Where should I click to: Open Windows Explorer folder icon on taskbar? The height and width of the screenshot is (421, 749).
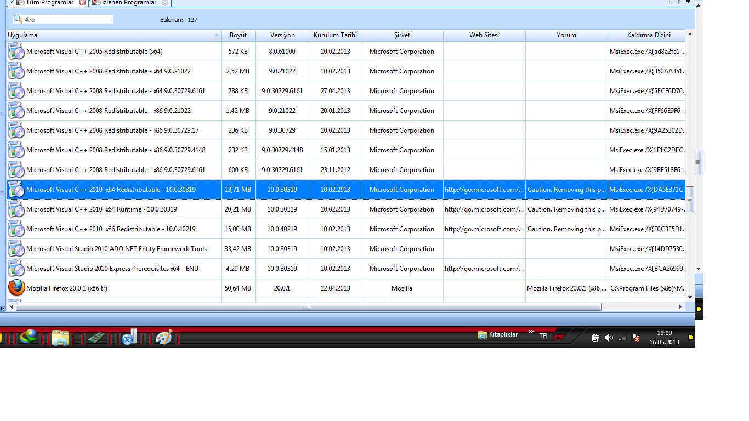pyautogui.click(x=60, y=338)
